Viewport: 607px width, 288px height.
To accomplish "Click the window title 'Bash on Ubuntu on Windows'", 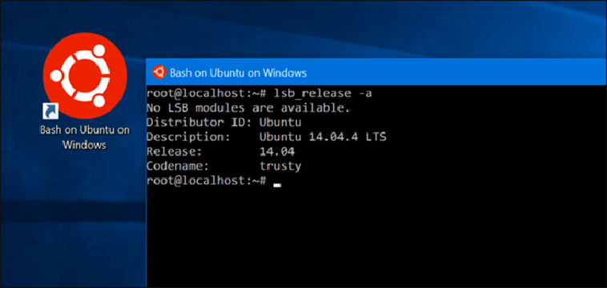I will (x=239, y=73).
